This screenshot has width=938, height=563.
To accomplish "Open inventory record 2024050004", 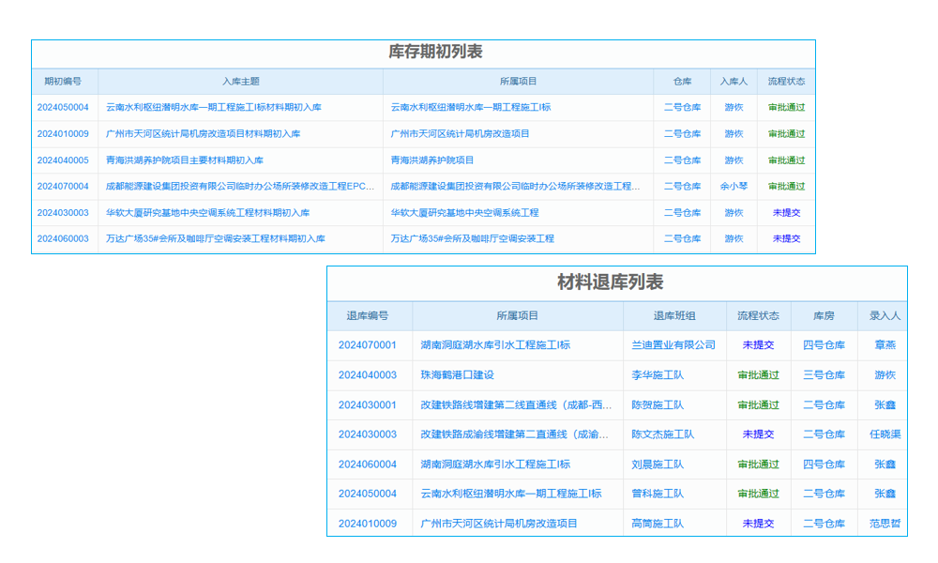I will click(63, 108).
